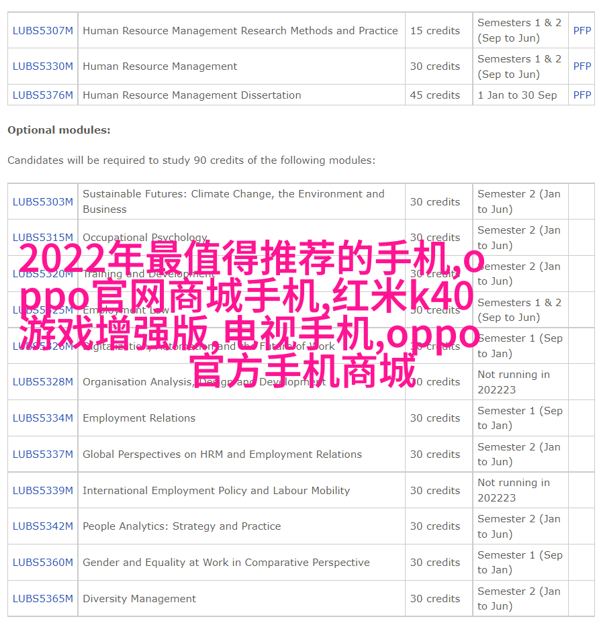Click the semester cell in the LUBS5307M row
601x619 pixels.
519,30
